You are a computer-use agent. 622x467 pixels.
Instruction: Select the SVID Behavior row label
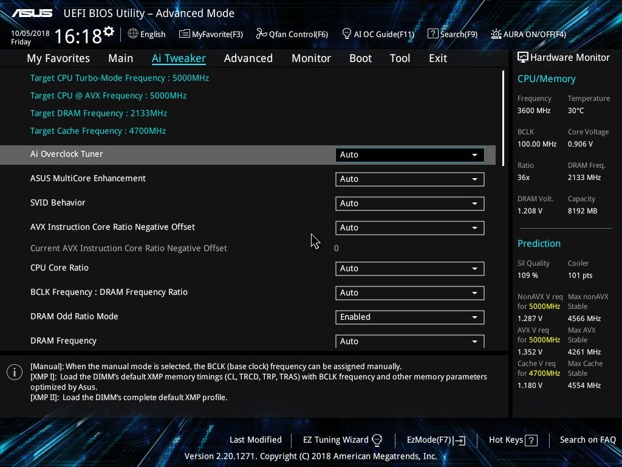click(x=58, y=202)
